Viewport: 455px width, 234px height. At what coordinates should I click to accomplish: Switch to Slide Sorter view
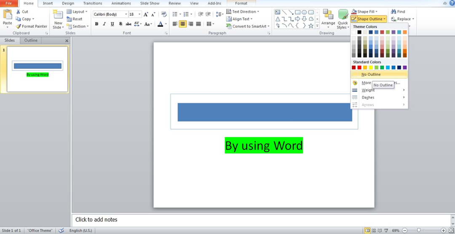(374, 231)
